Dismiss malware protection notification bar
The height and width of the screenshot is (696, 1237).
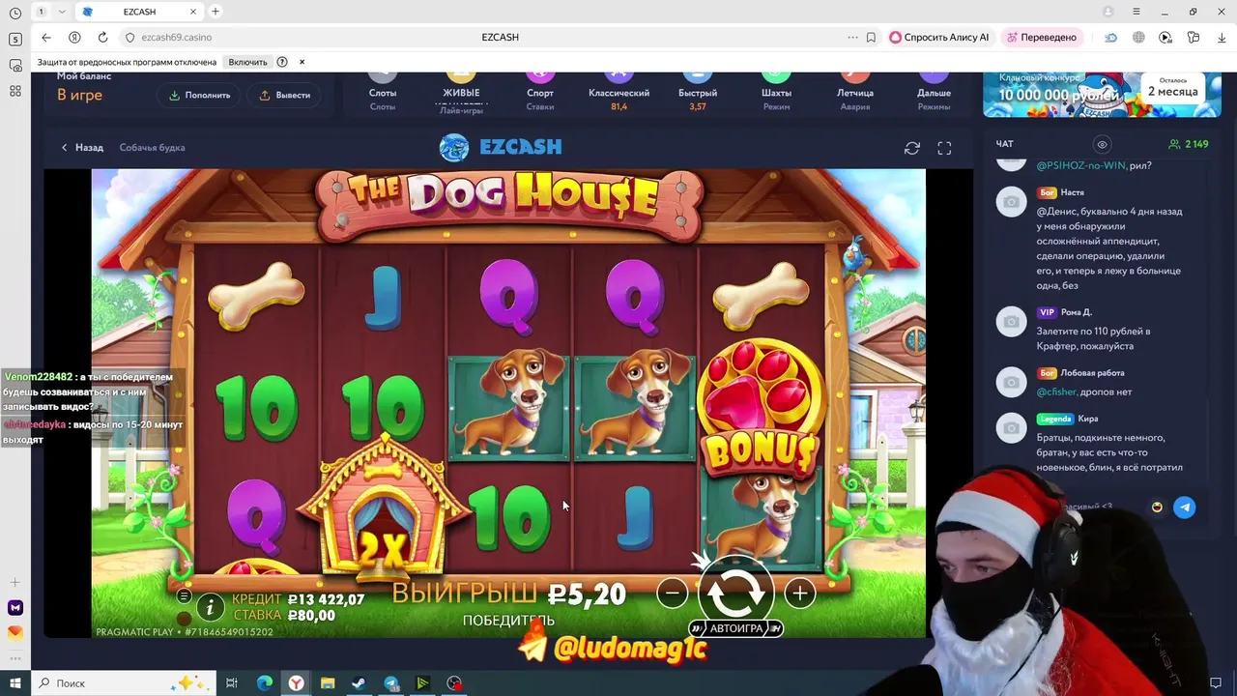coord(302,62)
